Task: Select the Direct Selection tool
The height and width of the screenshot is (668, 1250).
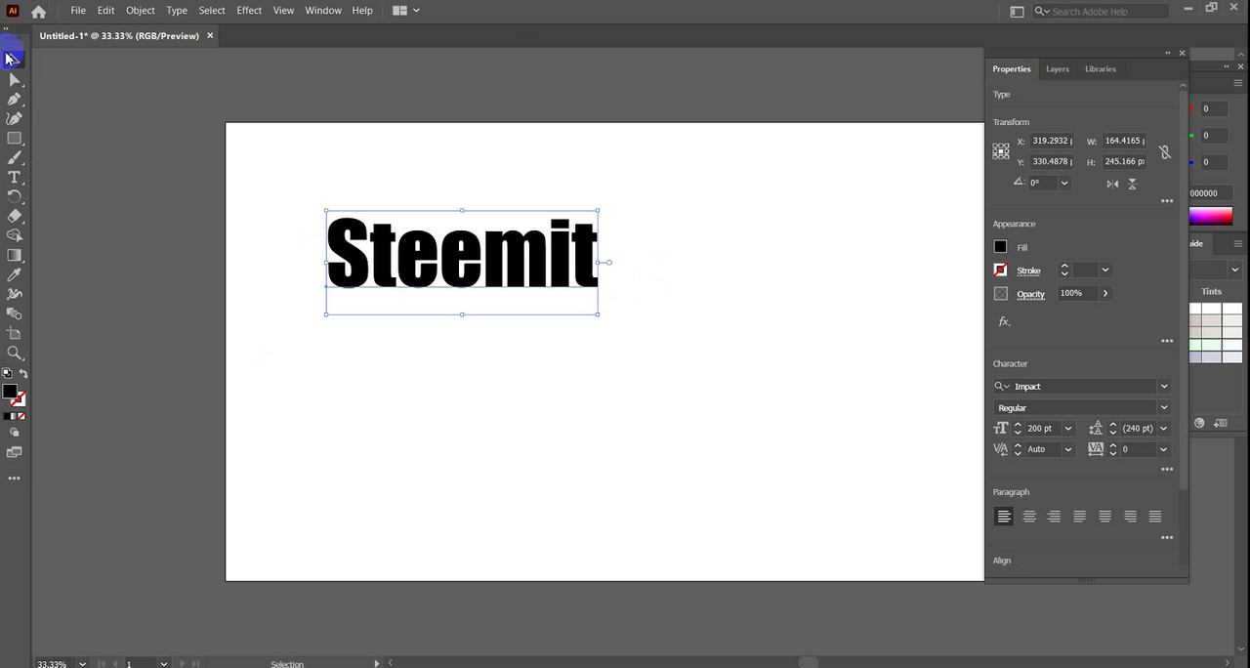Action: tap(14, 79)
